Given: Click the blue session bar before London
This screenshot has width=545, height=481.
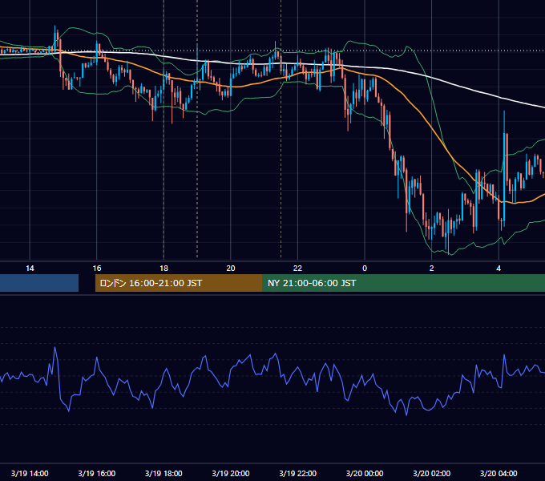Looking at the screenshot, I should tap(39, 283).
